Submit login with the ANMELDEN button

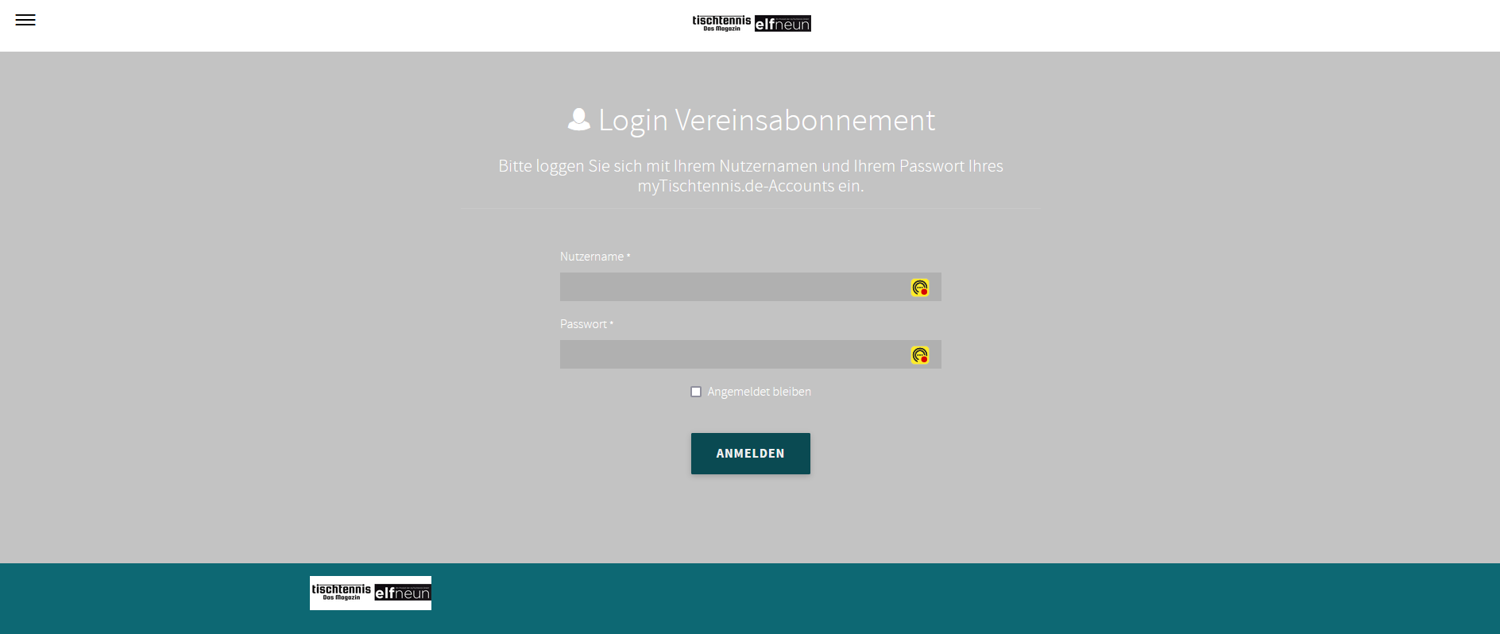tap(751, 454)
